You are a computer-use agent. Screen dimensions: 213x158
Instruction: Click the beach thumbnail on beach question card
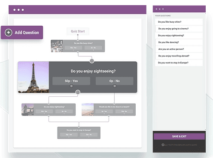88,110
